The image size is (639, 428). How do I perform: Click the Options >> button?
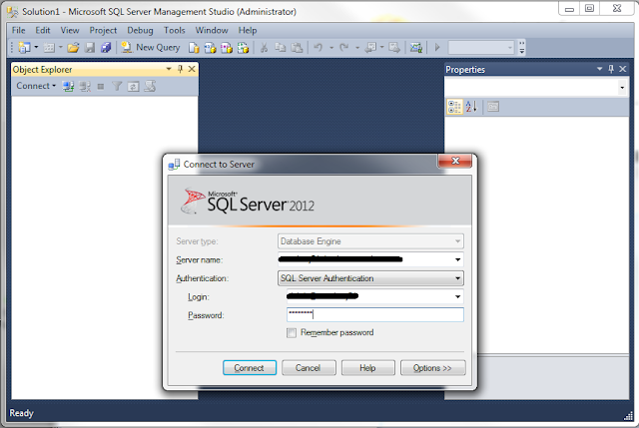pyautogui.click(x=432, y=368)
